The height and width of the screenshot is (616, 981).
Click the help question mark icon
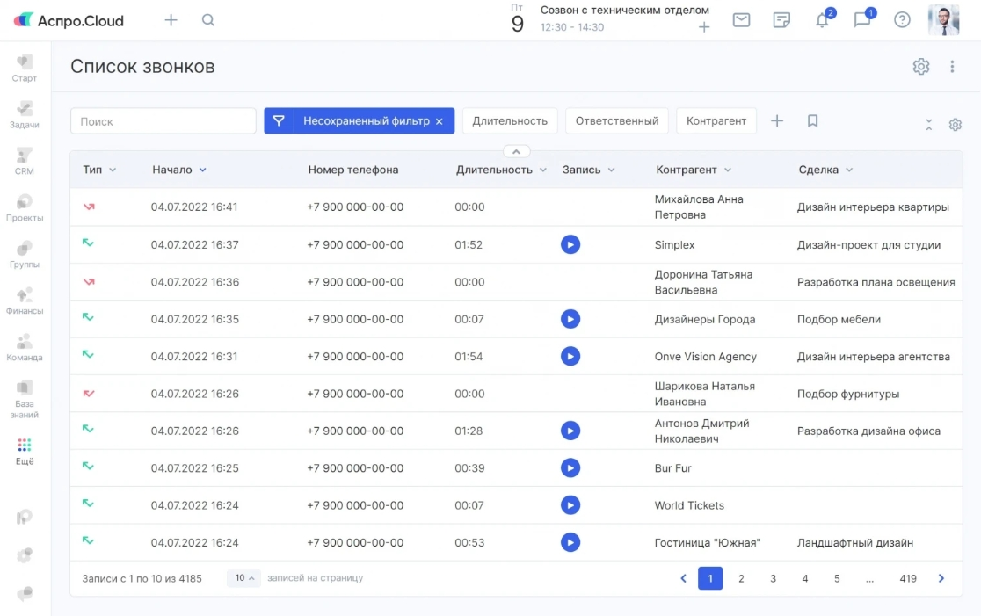[902, 20]
